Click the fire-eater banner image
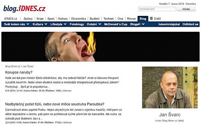The height and width of the screenshot is (126, 201). [100, 47]
